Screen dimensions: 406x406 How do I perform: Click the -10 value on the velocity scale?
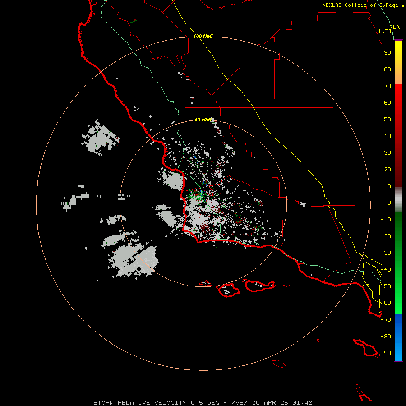(x=386, y=220)
